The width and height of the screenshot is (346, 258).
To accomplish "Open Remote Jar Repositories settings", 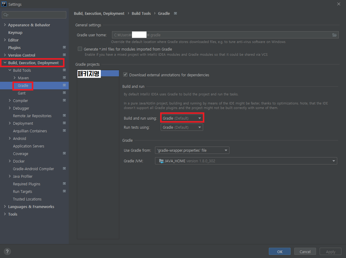I will point(32,116).
